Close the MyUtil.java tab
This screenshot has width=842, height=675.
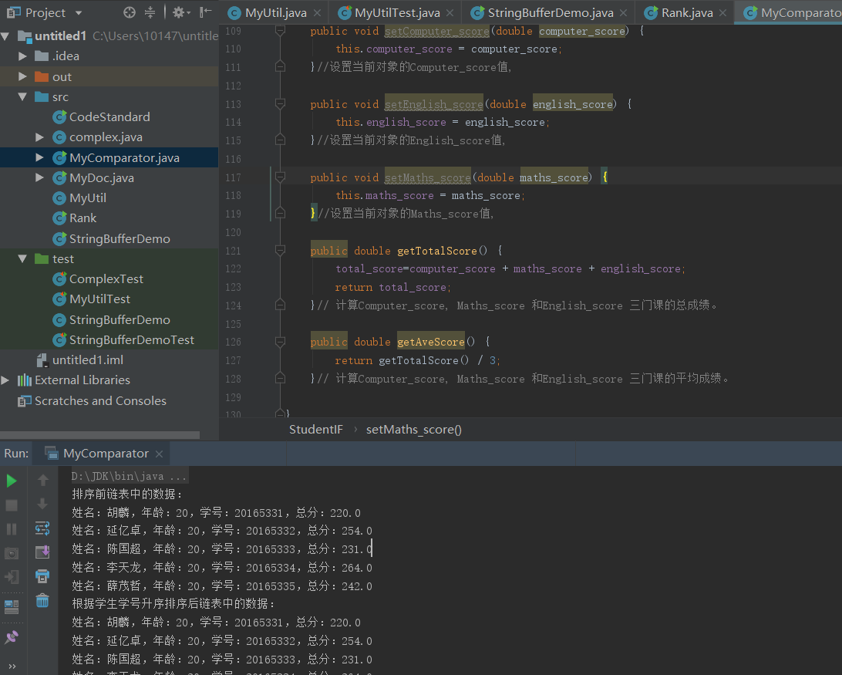(x=318, y=13)
